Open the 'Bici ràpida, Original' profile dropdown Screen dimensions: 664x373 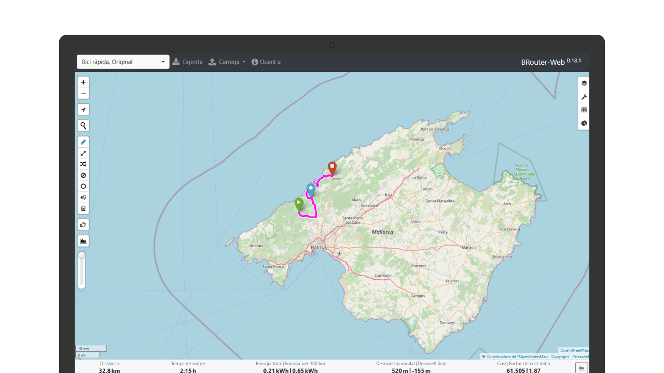(x=123, y=61)
